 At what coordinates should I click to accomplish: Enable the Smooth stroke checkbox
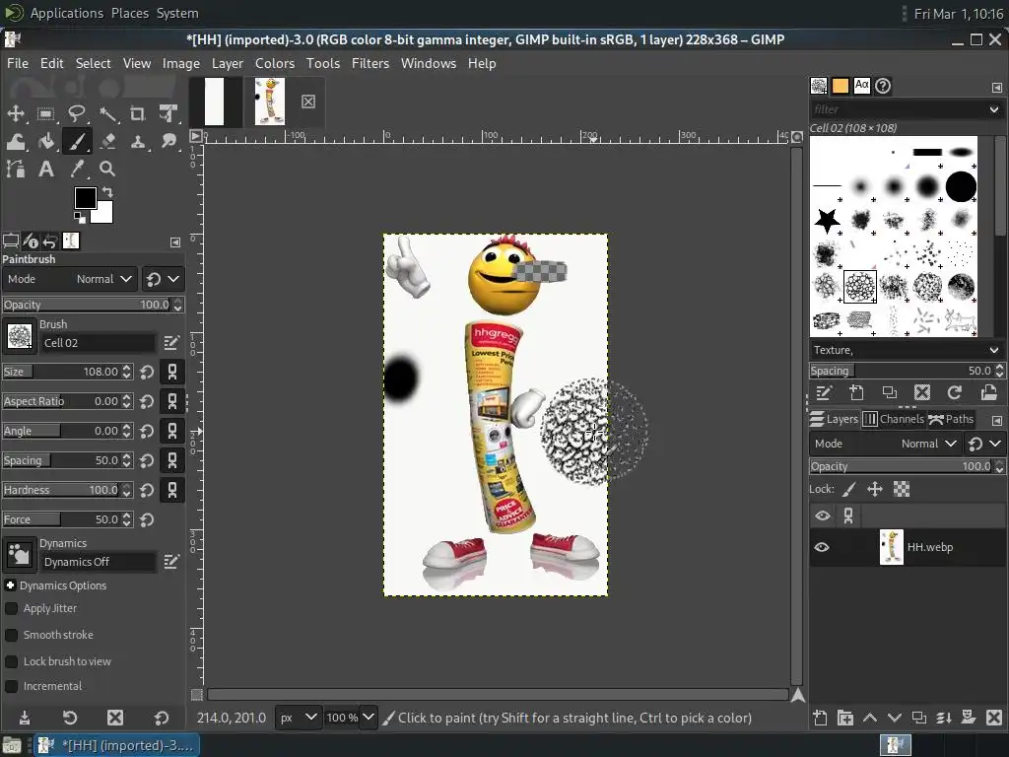tap(12, 635)
